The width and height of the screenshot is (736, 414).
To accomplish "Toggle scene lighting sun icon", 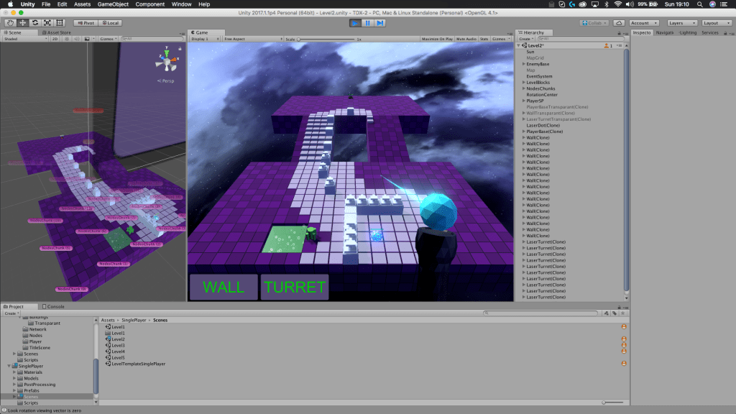I will click(x=65, y=39).
